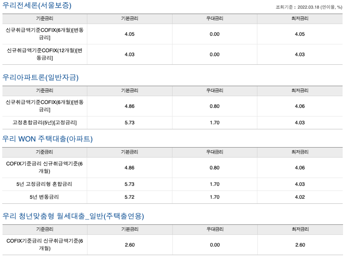Screen dimensions: 346x257
Task: Click the 우리전세론(서울보증) section title
Action: pyautogui.click(x=37, y=5)
